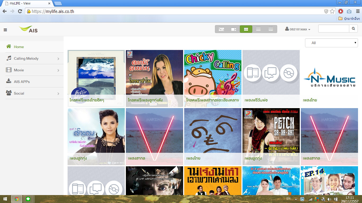Click the shield icon in the address bar
The height and width of the screenshot is (203, 362).
[326, 11]
